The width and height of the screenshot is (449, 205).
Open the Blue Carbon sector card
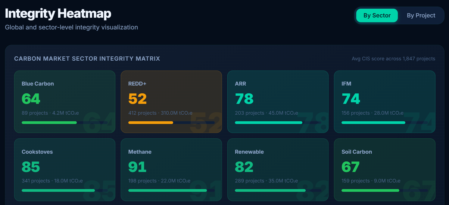coord(65,102)
